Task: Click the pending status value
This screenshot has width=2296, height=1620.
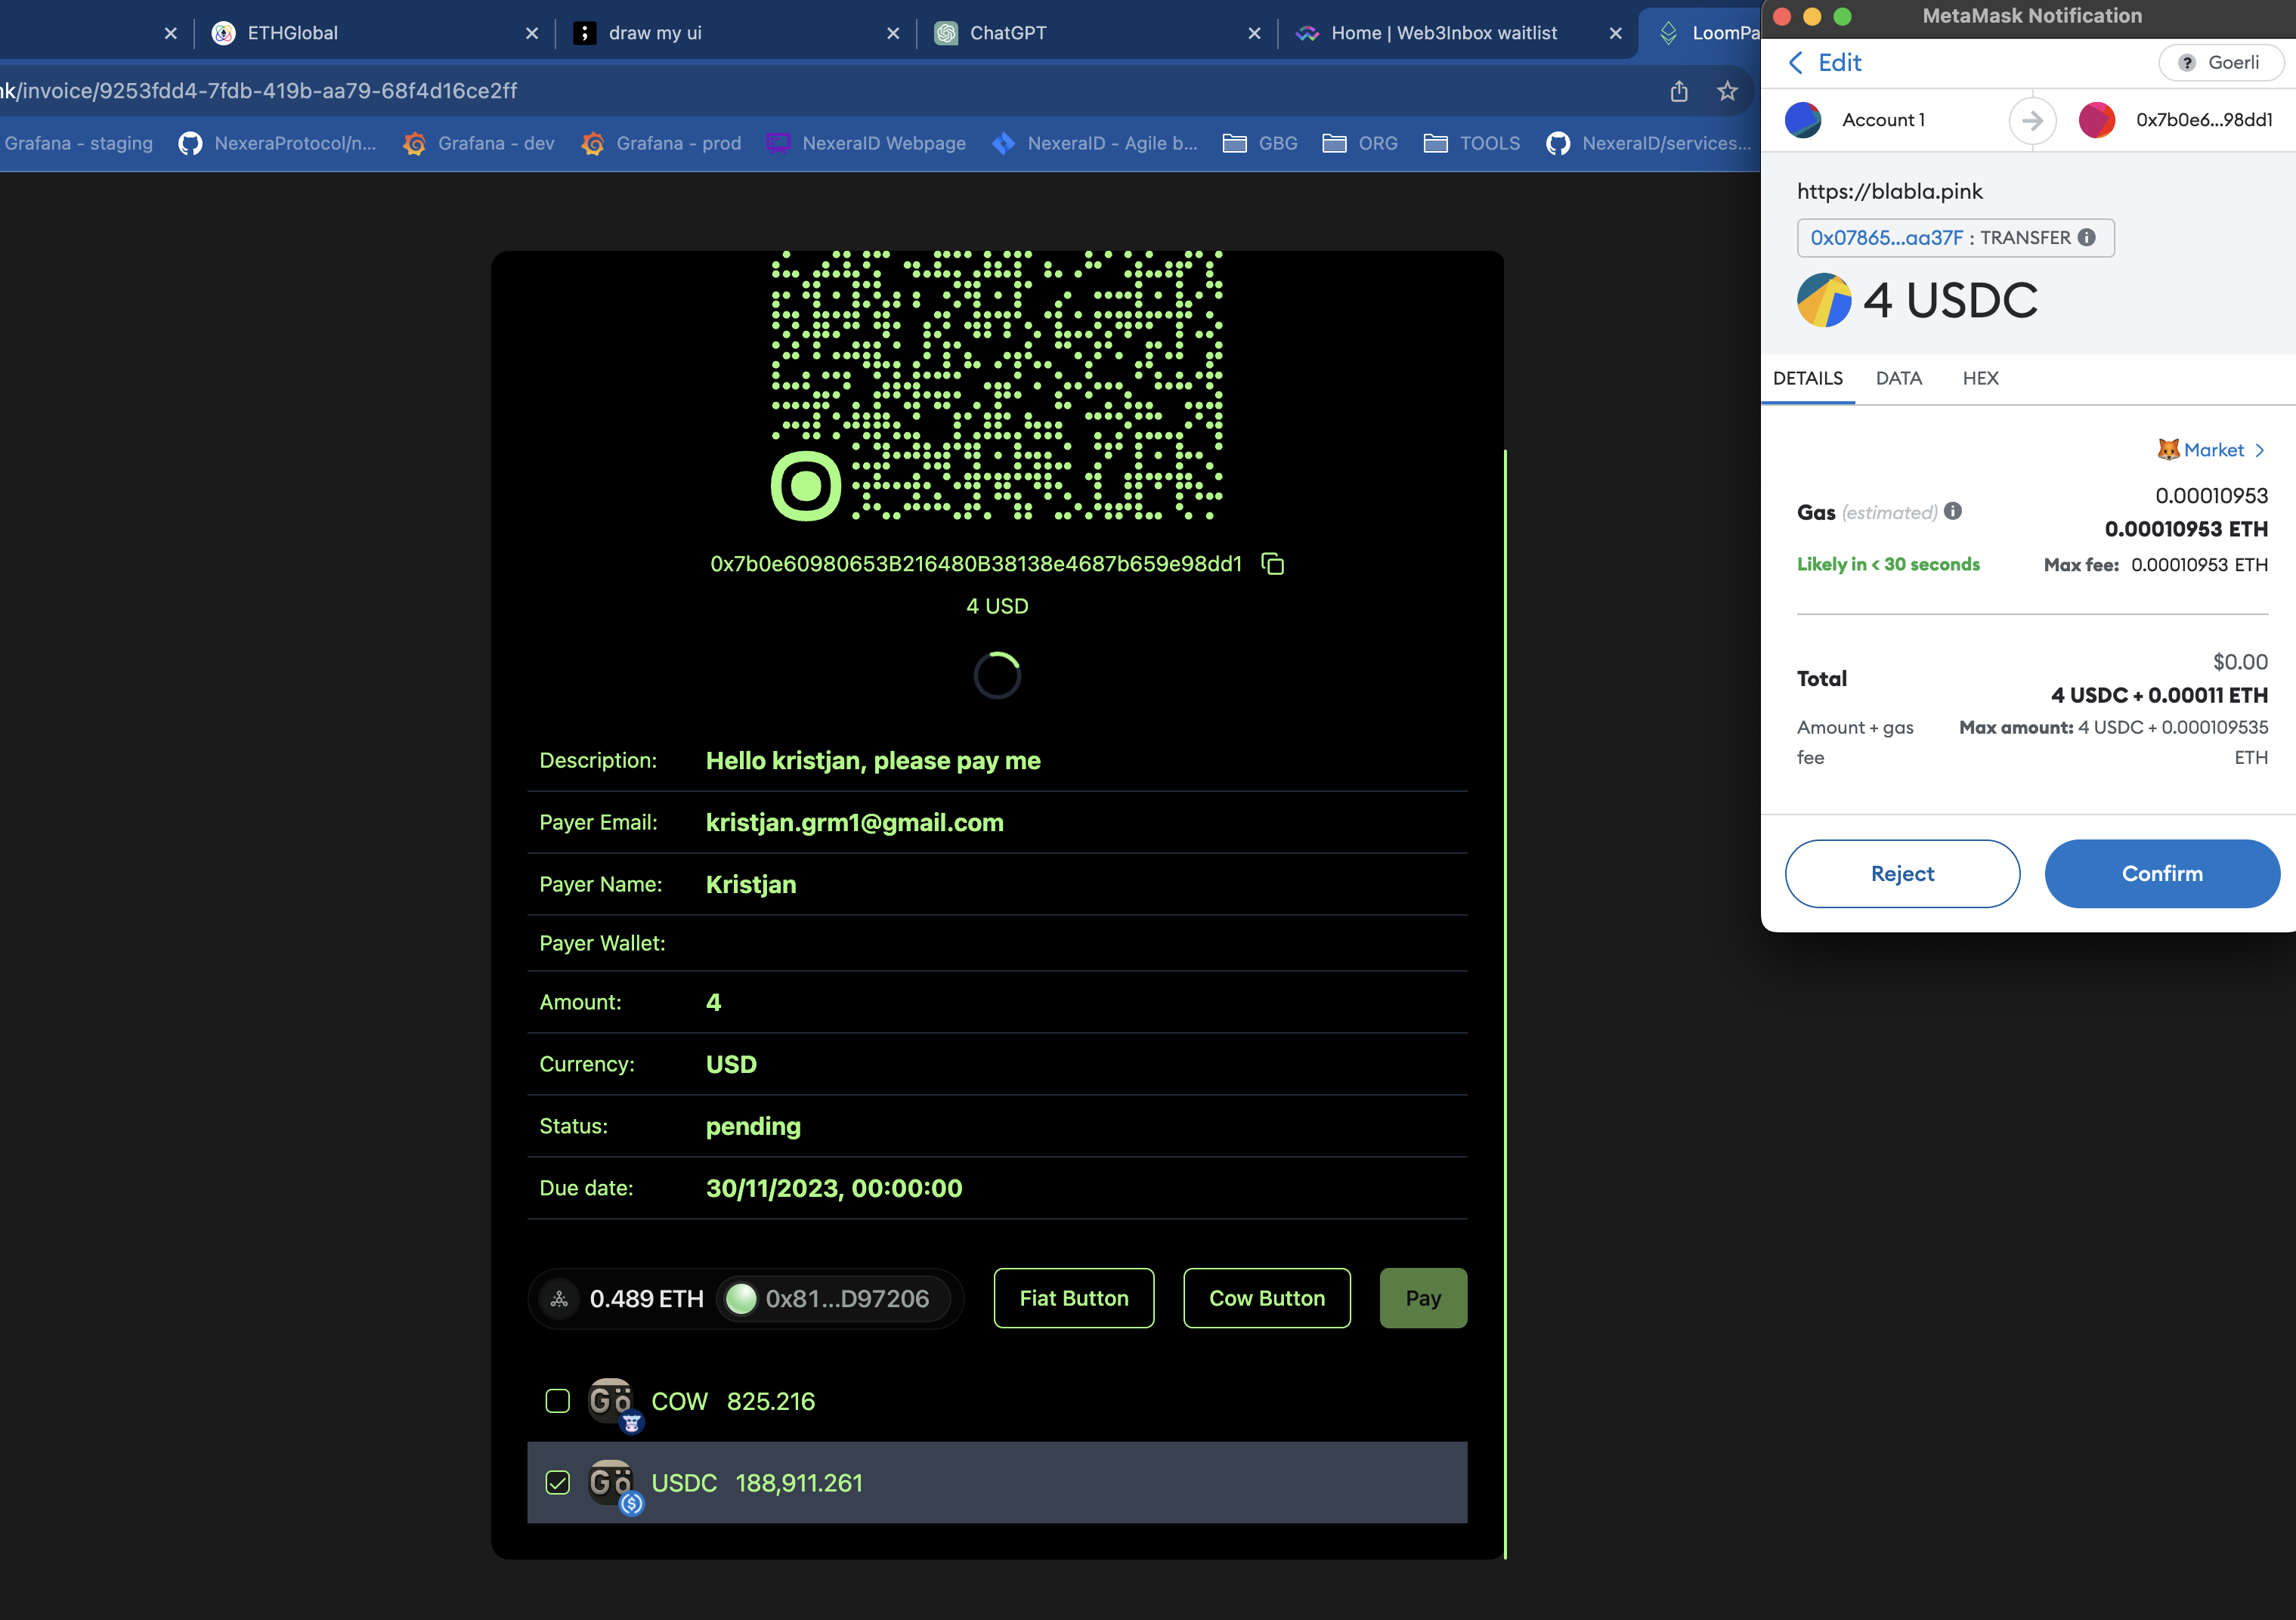Action: pos(753,1127)
